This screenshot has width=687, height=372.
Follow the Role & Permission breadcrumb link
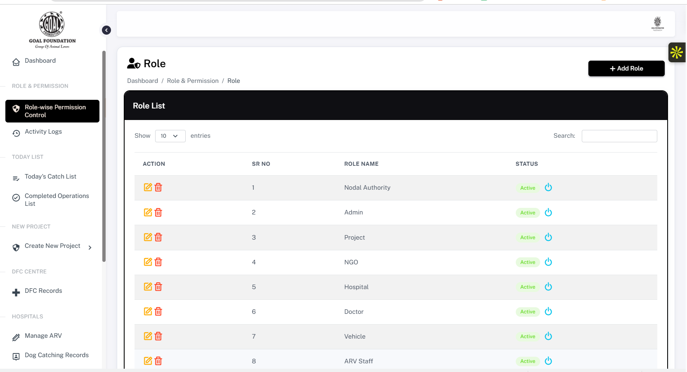(x=193, y=81)
